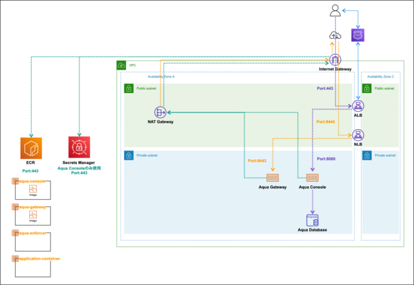Image resolution: width=414 pixels, height=285 pixels.
Task: Click the purple Port:443 label near ALB
Action: point(325,89)
